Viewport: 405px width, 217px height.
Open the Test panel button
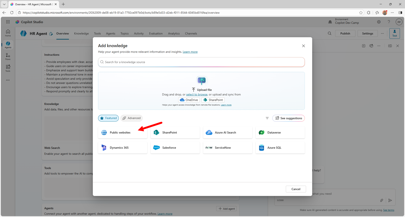pos(394,33)
